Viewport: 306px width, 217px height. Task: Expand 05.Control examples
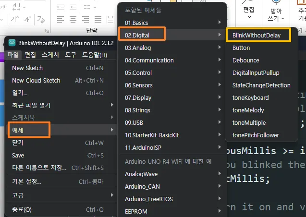172,72
